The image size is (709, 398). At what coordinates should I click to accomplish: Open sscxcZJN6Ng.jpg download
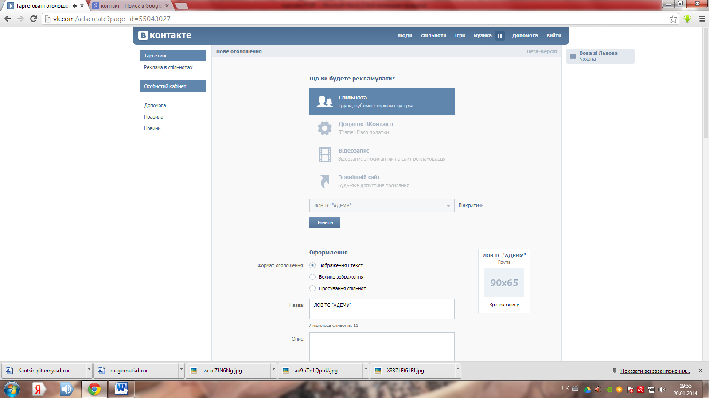(x=228, y=370)
